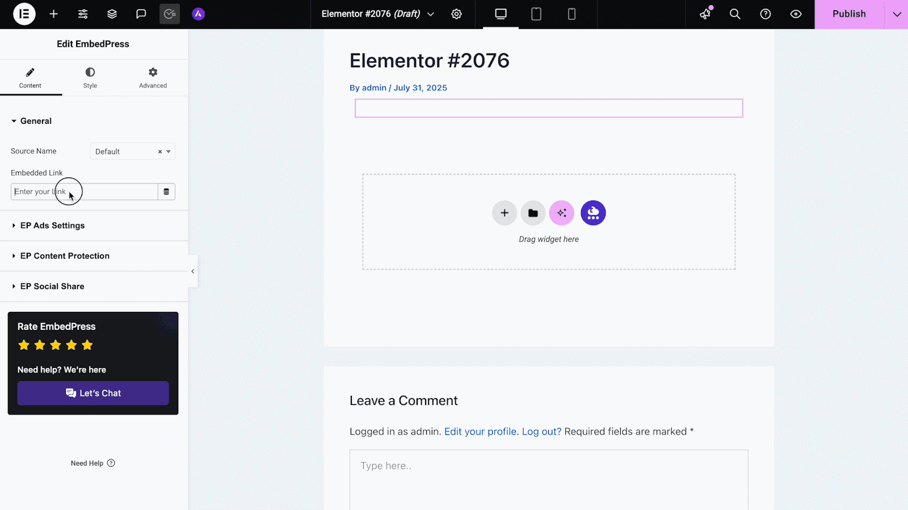Click the purple Astra icon in top bar

pyautogui.click(x=198, y=14)
